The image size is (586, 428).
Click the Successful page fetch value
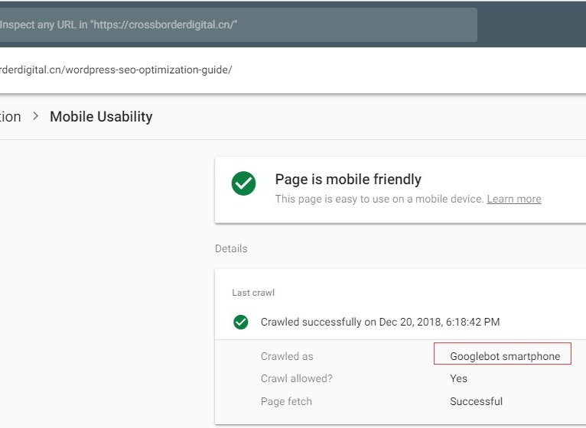coord(476,401)
